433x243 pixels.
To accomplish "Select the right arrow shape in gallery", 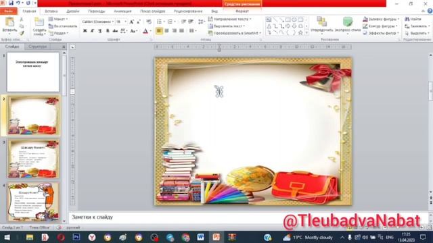I will [288, 26].
